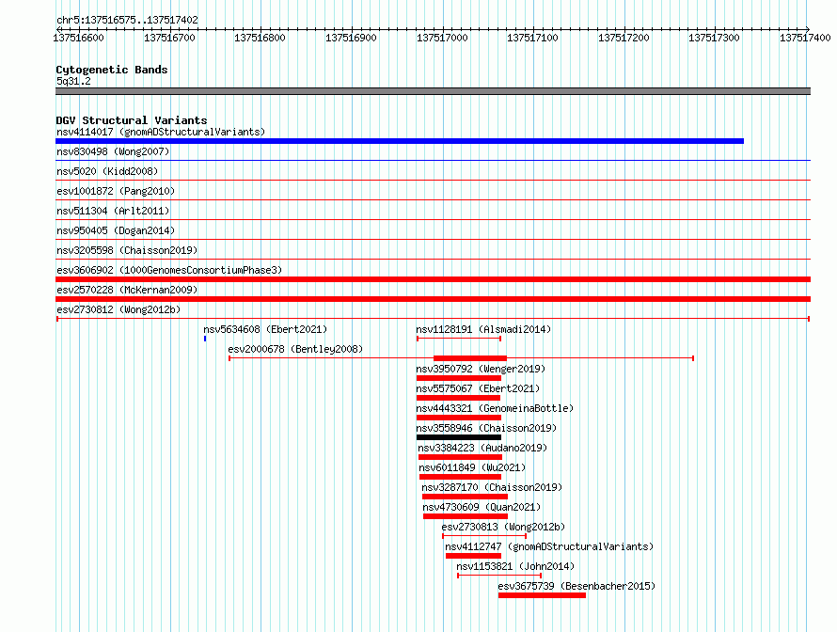837x632 pixels.
Task: Select the red nsv3384223 variant bar
Action: click(460, 457)
